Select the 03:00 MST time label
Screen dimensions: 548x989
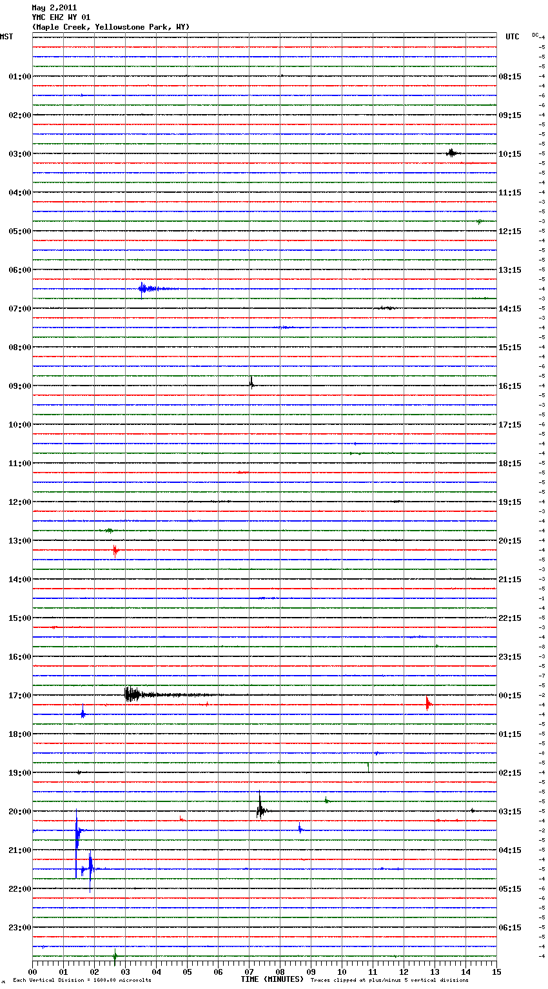19,154
